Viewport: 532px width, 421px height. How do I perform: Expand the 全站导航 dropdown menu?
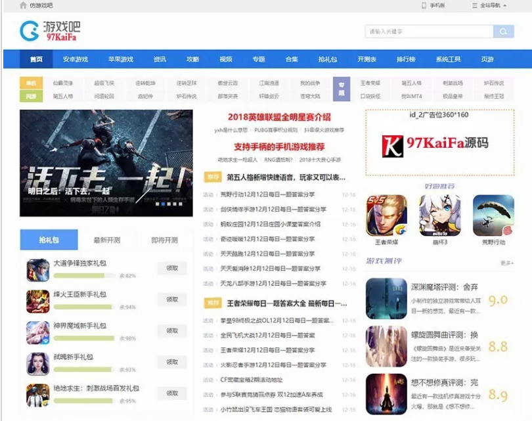coord(489,5)
